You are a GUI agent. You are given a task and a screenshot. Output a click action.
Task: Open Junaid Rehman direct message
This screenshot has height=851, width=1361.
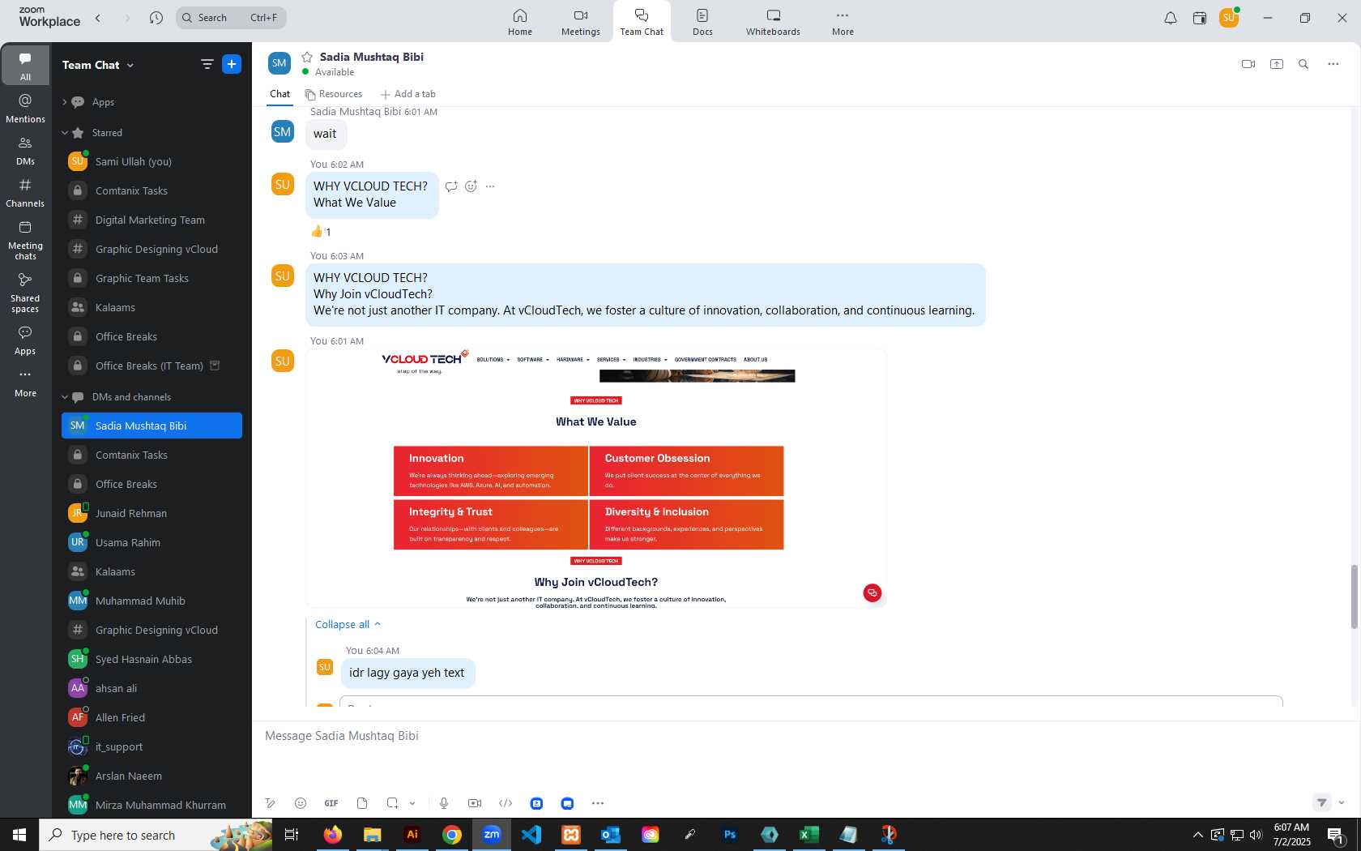pos(151,513)
